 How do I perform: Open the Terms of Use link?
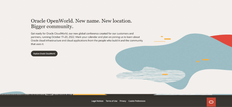(111, 101)
